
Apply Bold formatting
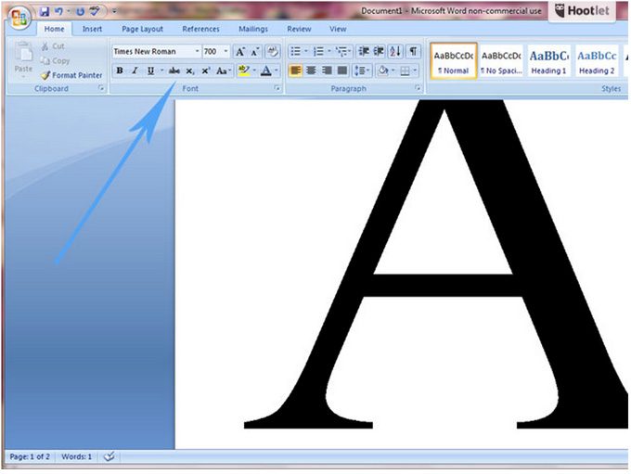click(120, 70)
